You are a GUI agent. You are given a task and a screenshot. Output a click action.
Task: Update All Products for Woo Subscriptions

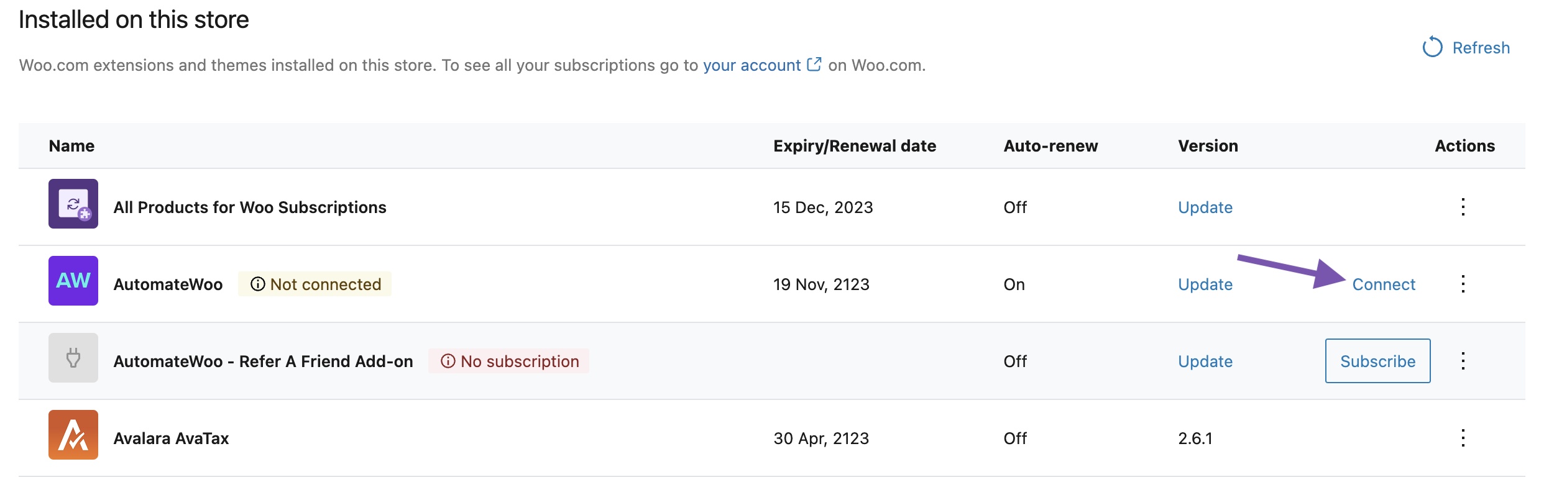(x=1205, y=207)
